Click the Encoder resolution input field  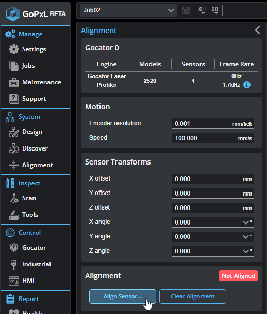coord(213,124)
